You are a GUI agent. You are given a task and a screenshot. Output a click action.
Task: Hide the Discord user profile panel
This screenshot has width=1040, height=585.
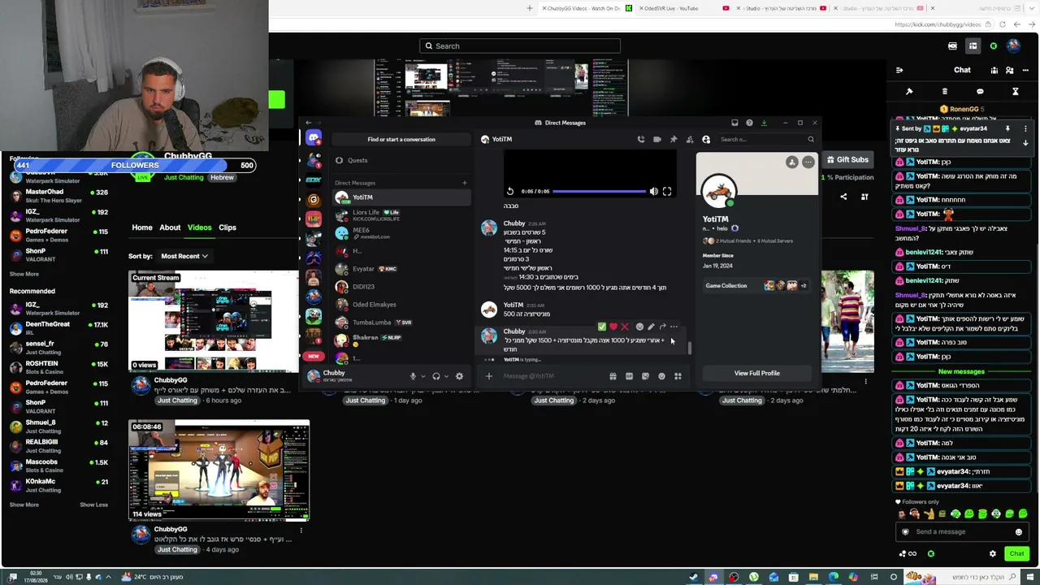(x=706, y=140)
